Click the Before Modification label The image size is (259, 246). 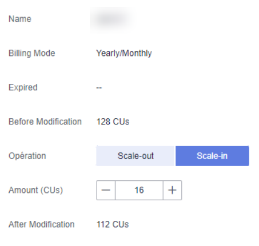click(45, 122)
